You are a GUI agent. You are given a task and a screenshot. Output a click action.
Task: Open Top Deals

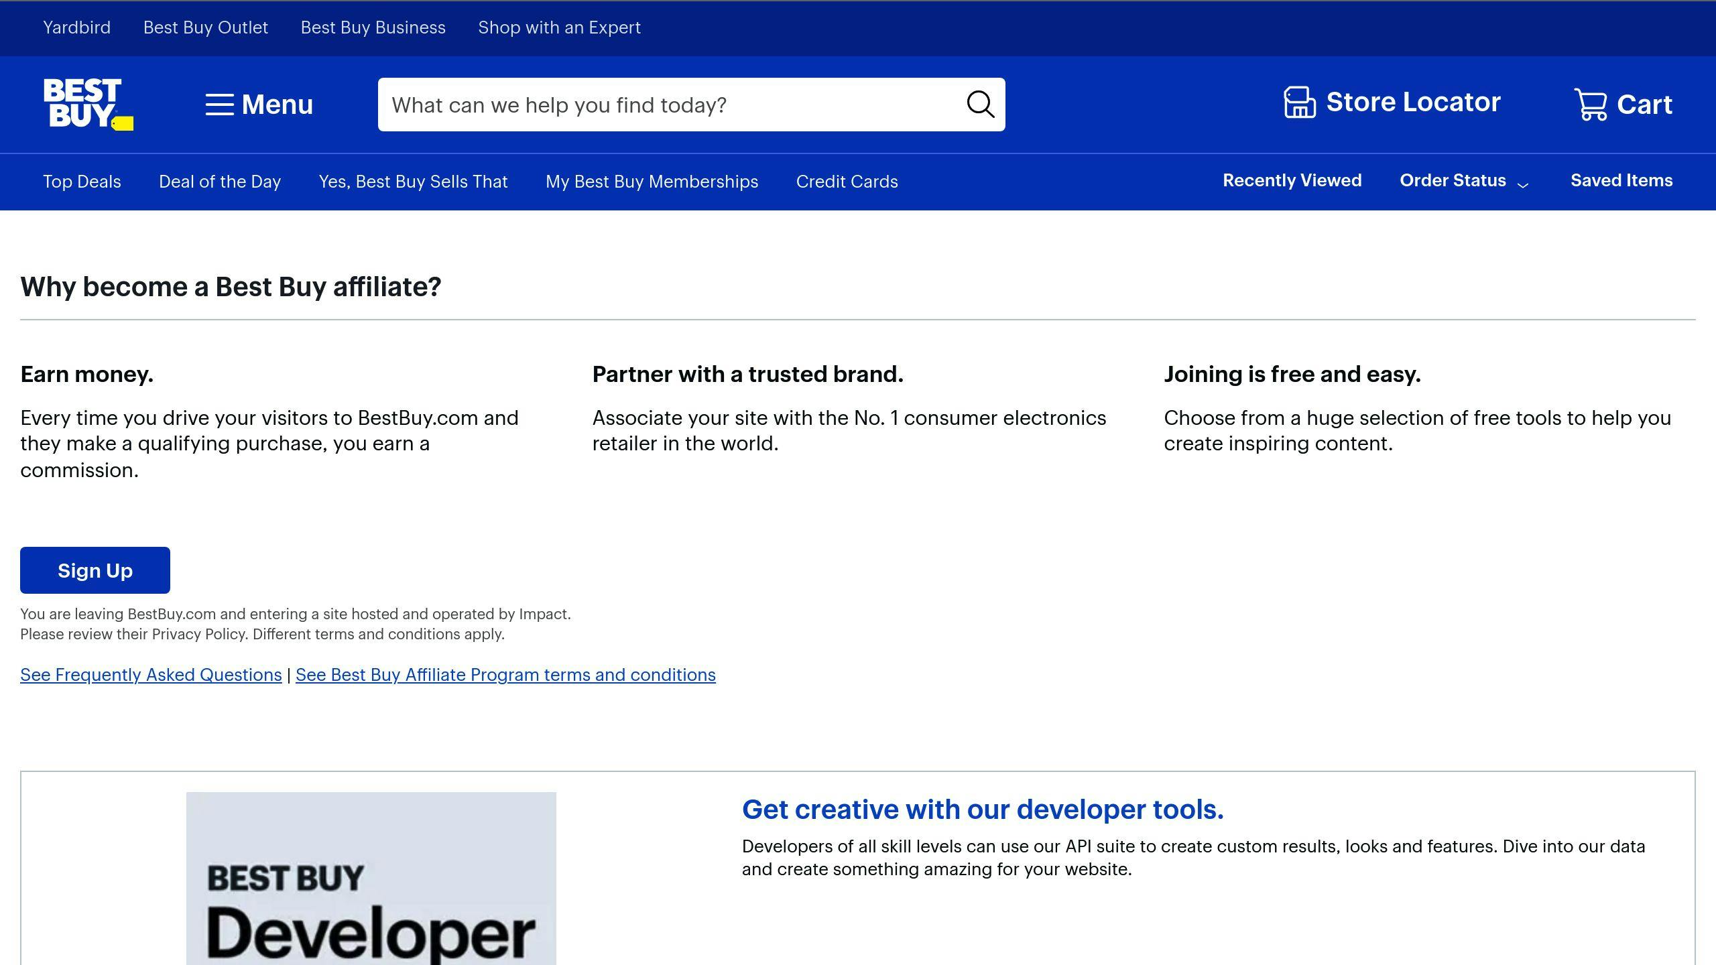click(82, 182)
